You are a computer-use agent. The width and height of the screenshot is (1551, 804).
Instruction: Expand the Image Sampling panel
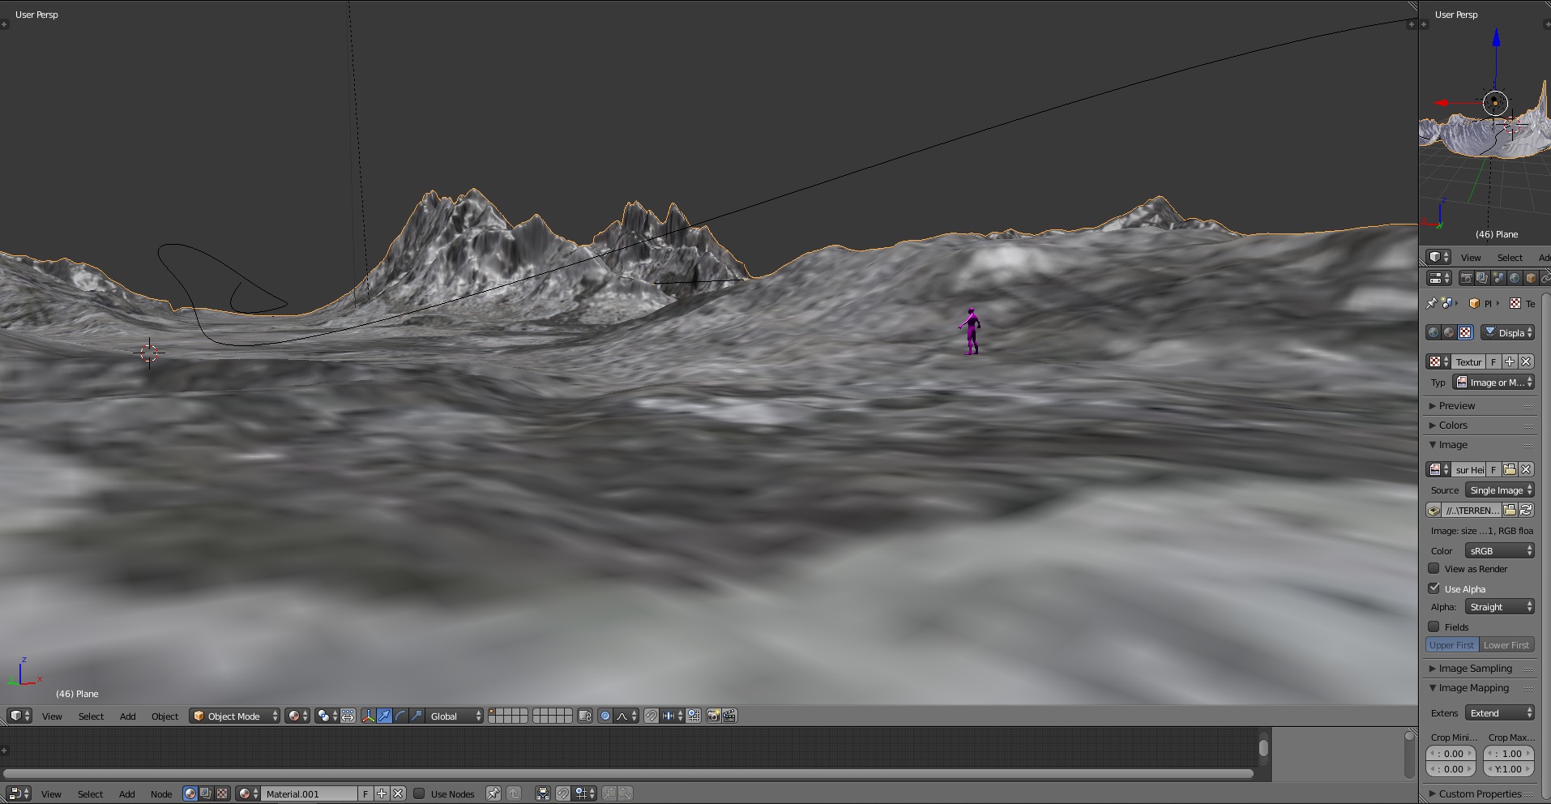tap(1475, 668)
